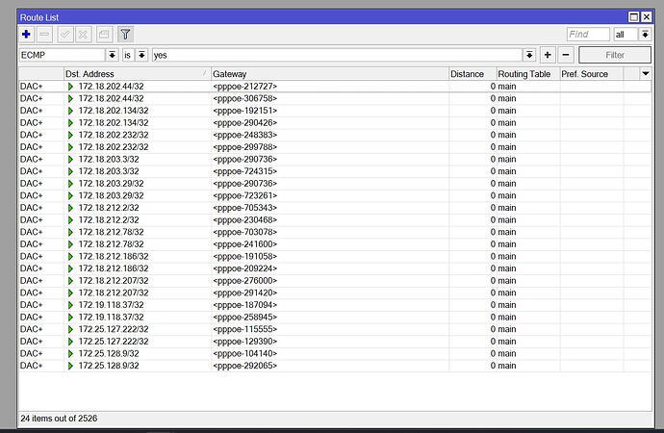This screenshot has width=664, height=433.
Task: Click the ECMP filter property field
Action: point(63,55)
